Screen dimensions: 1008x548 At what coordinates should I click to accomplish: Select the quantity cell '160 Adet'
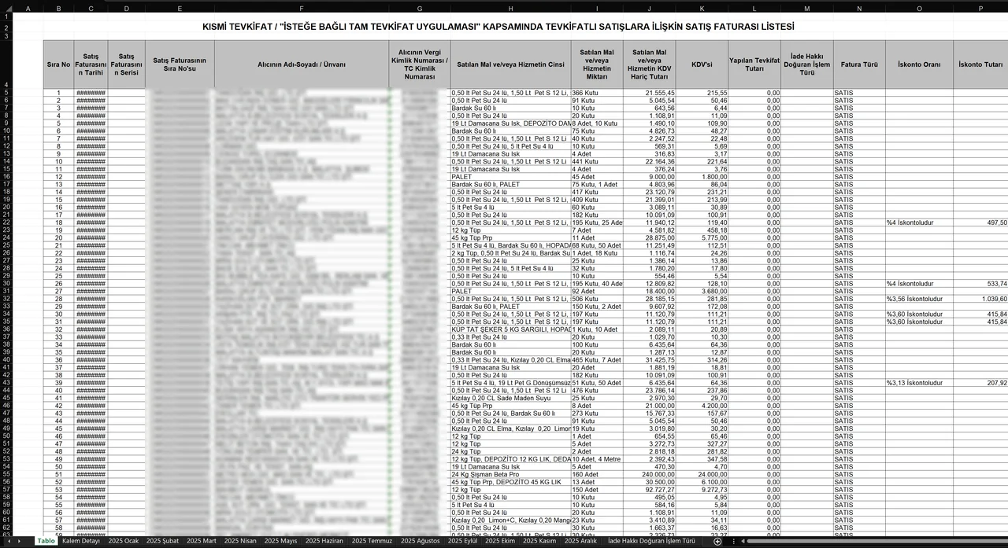[x=596, y=475]
